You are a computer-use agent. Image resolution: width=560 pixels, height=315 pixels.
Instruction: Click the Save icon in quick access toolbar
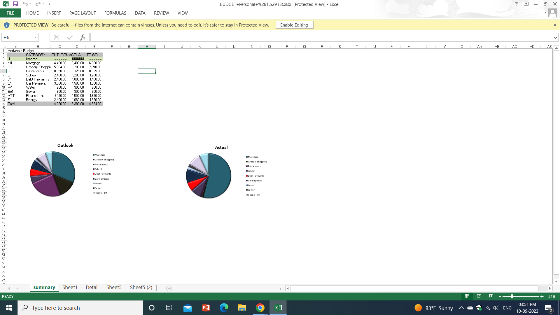pos(15,4)
